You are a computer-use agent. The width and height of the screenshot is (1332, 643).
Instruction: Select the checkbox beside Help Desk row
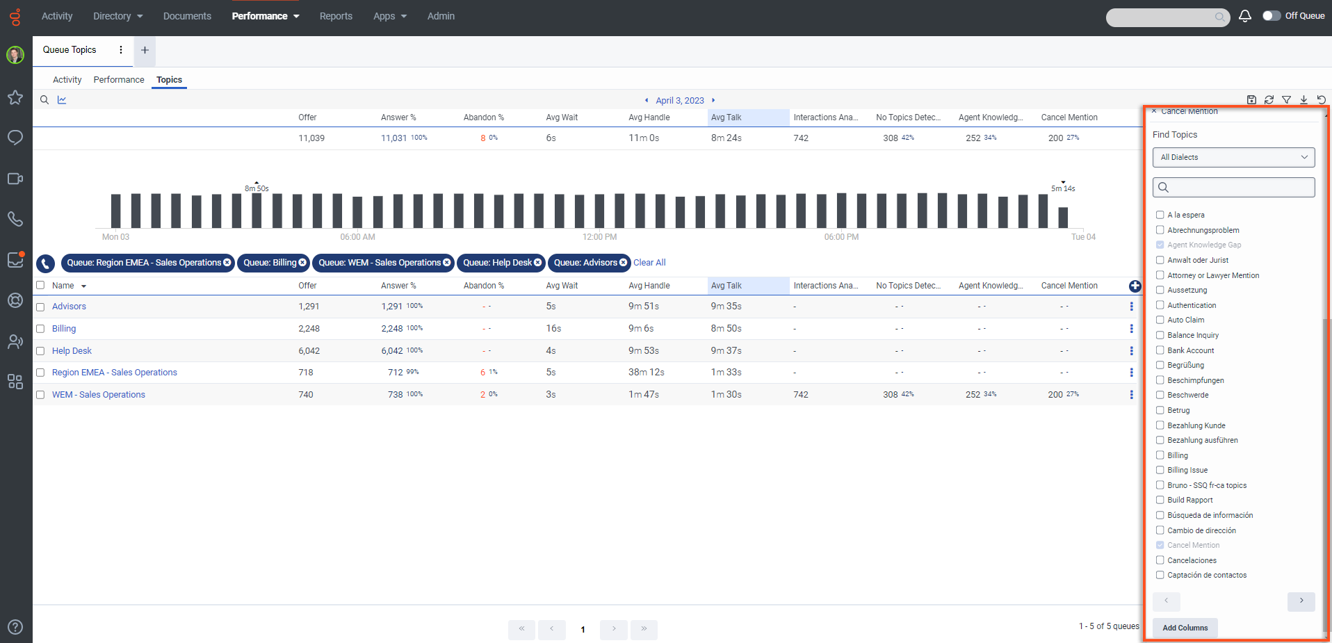(40, 351)
